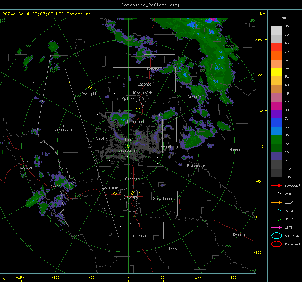Select the cyan 27ZW arrow icon
302x282 pixels.
tap(276, 211)
